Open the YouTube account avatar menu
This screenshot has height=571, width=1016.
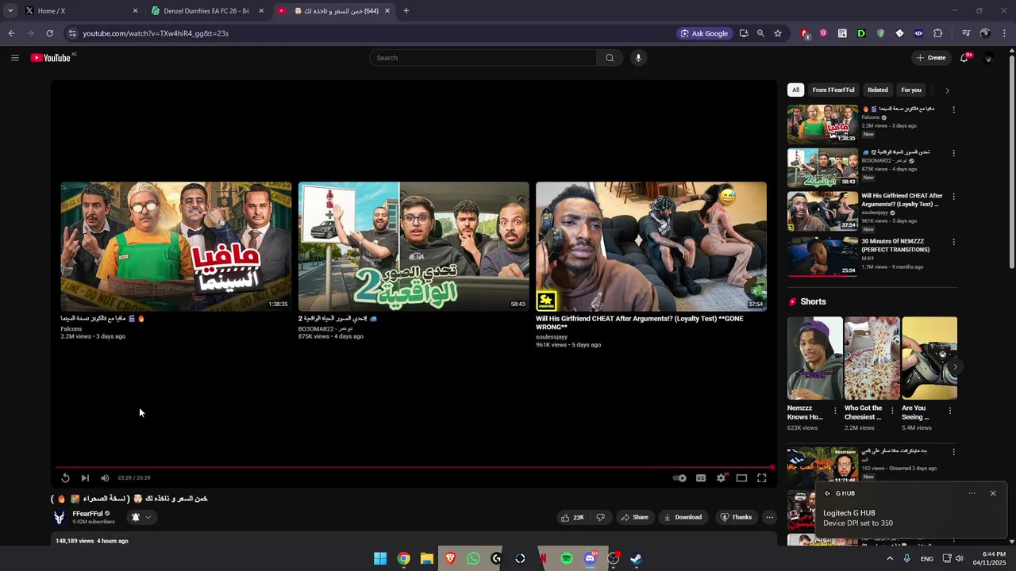[x=988, y=58]
